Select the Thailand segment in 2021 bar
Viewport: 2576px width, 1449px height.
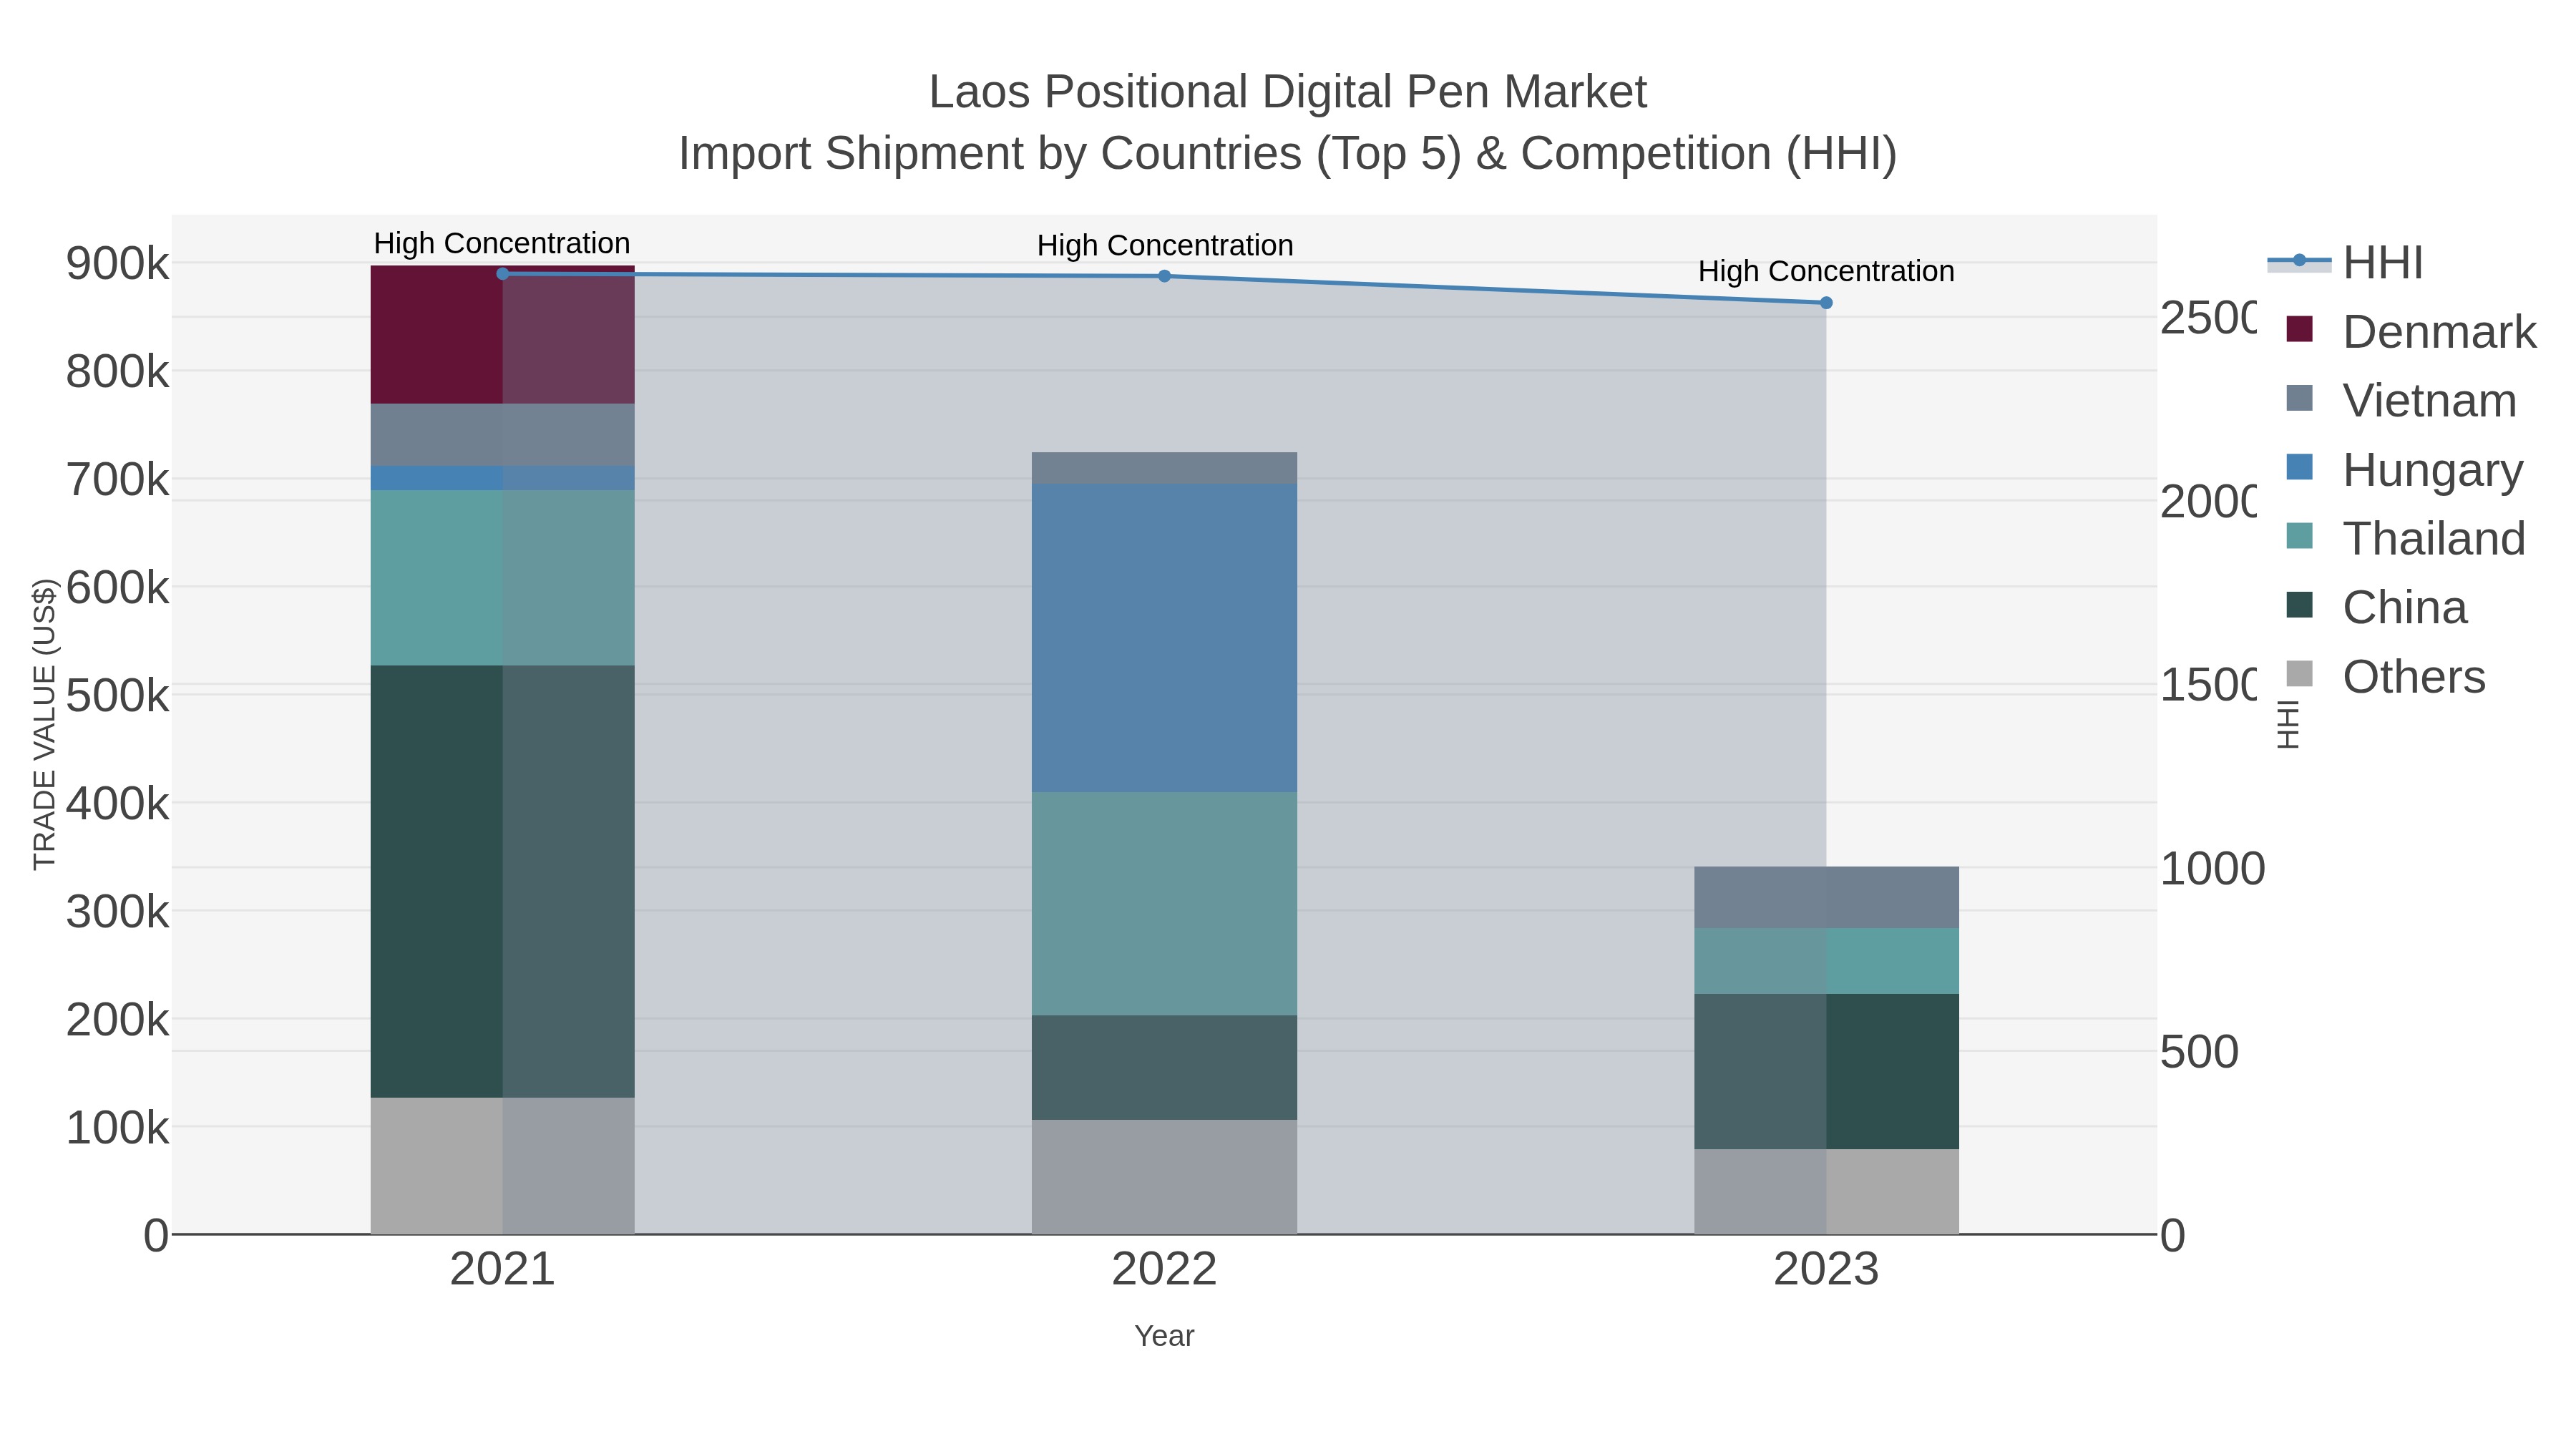tap(503, 578)
